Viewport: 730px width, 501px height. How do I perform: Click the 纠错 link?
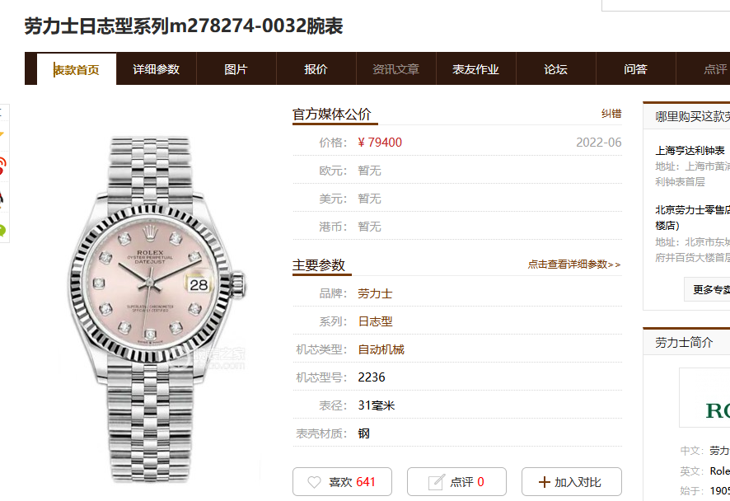coord(611,114)
